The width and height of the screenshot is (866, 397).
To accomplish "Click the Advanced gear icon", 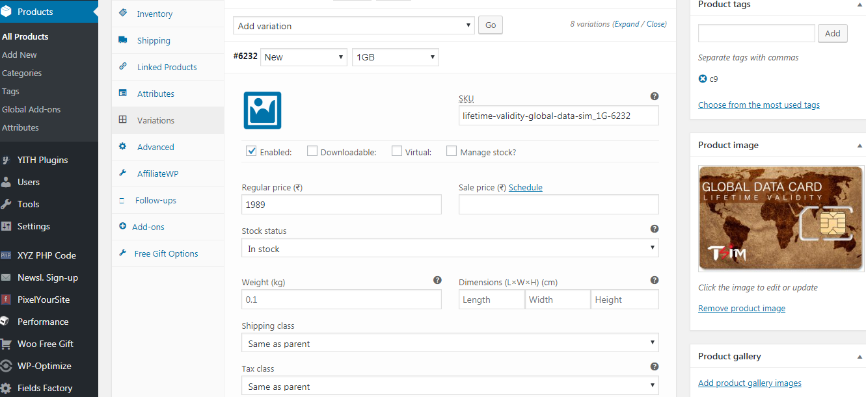I will tap(123, 146).
